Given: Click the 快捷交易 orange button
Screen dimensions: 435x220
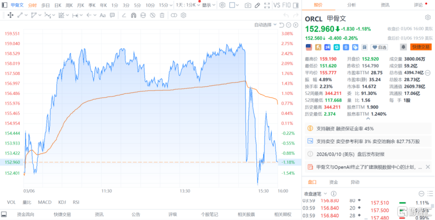Looking at the screenshot, I should click(x=420, y=47).
